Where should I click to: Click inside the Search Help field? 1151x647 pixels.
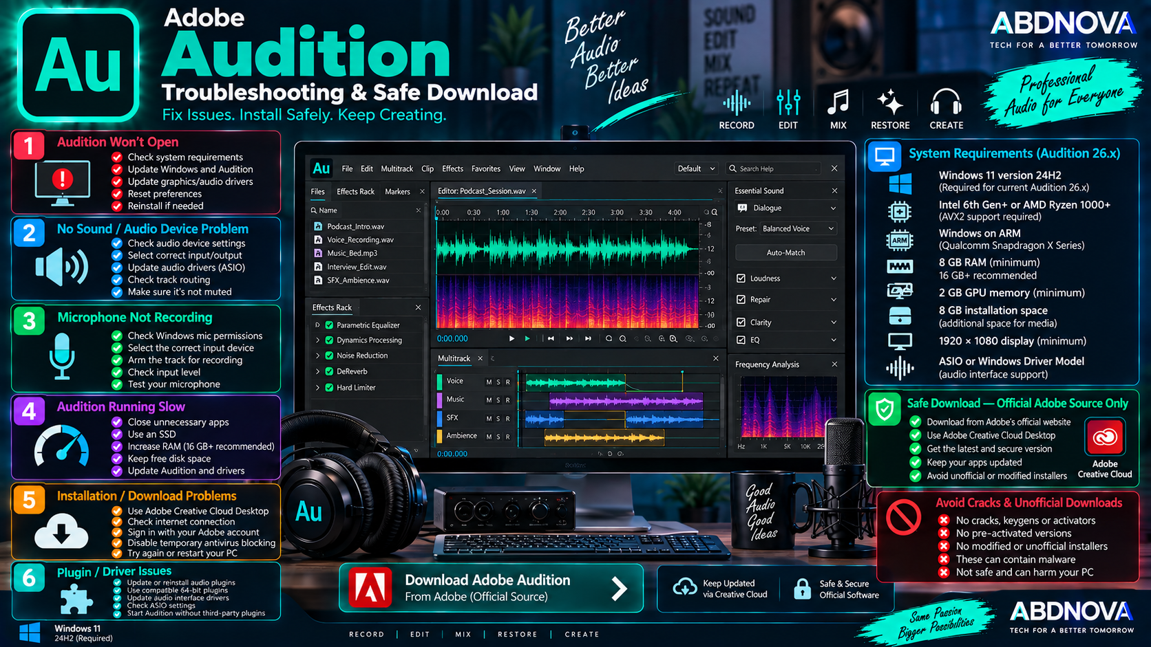point(774,168)
